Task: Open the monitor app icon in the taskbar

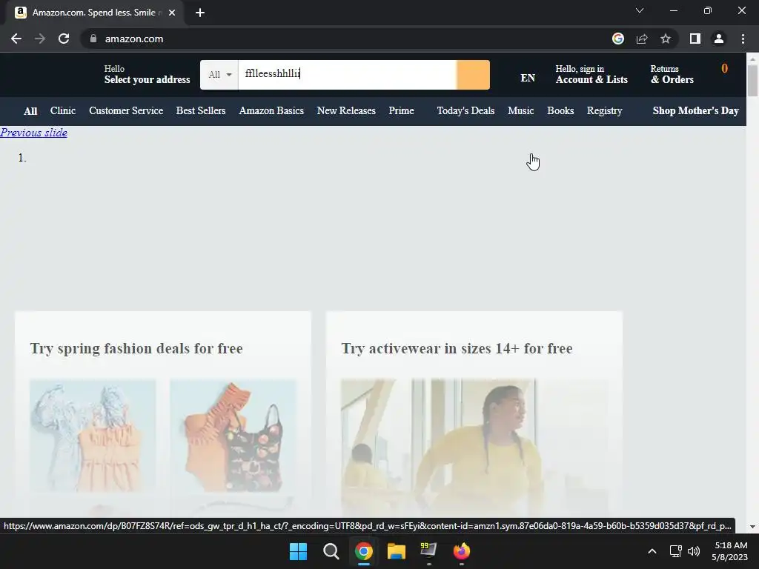Action: pyautogui.click(x=428, y=550)
